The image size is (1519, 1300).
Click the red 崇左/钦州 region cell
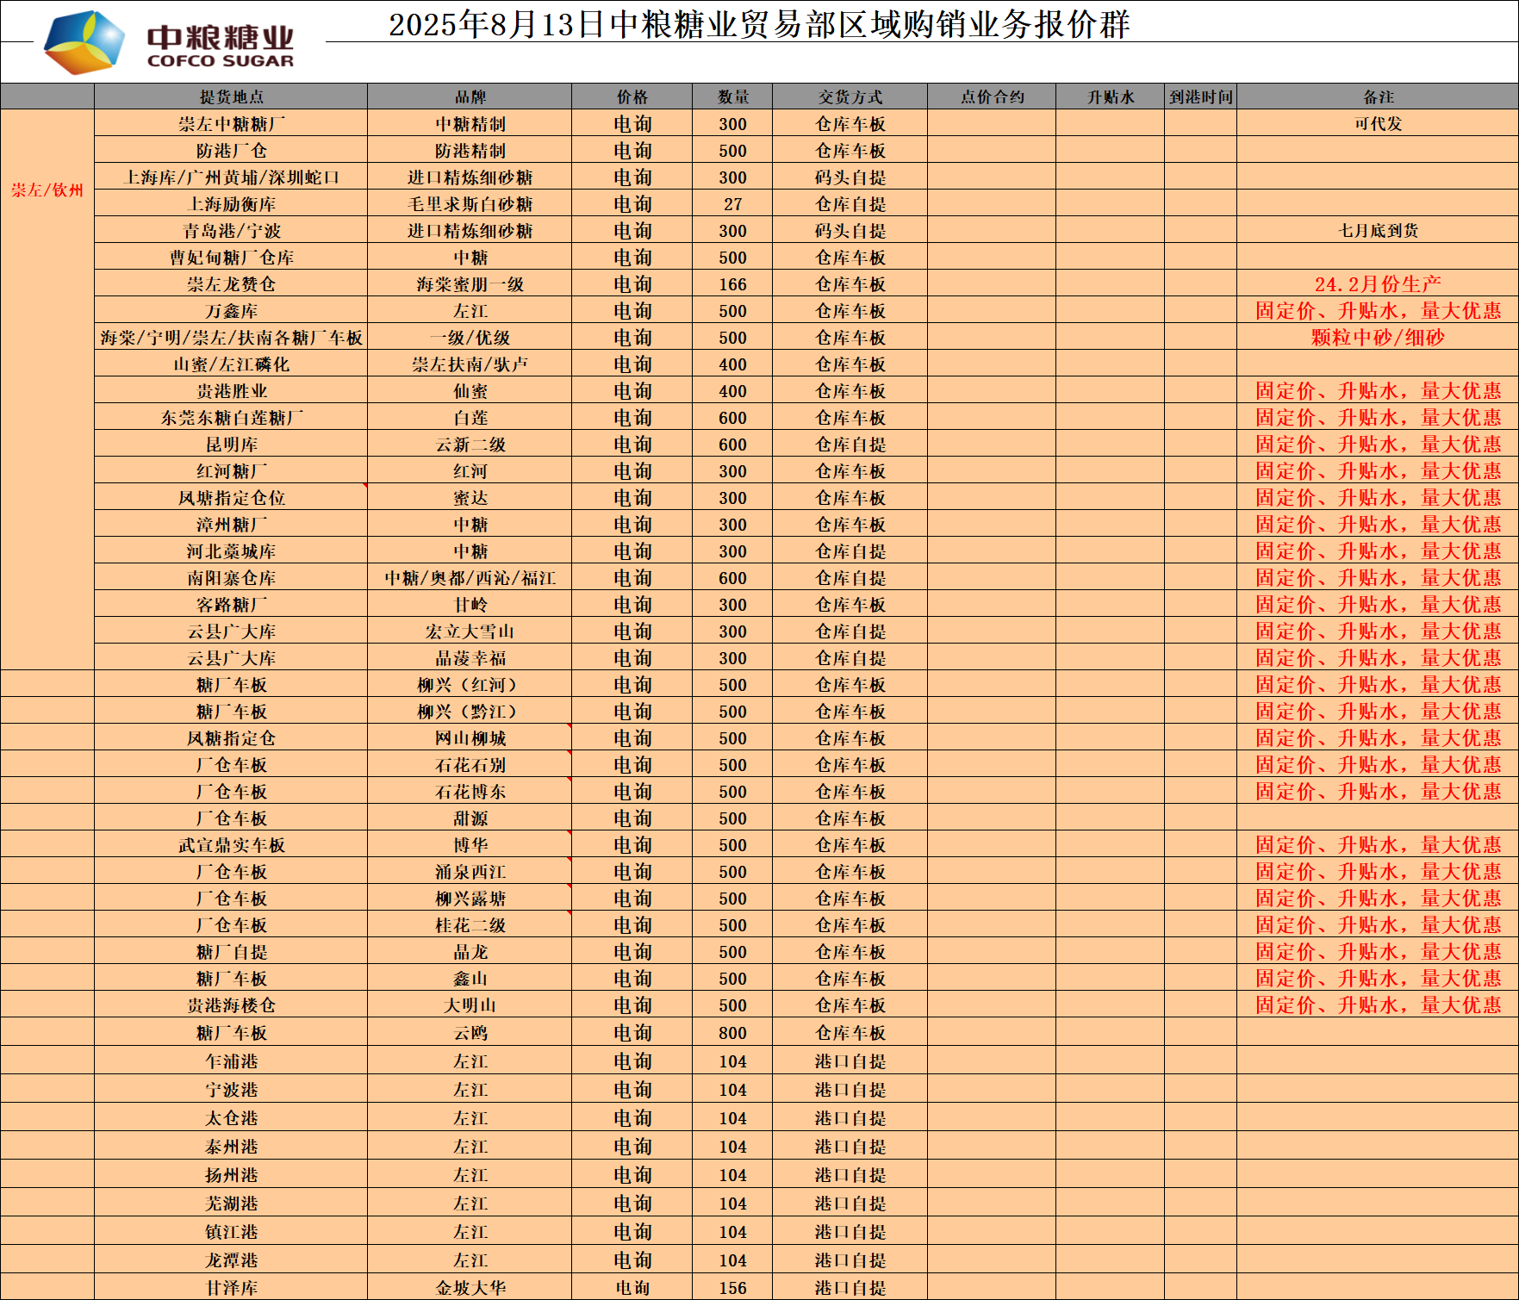(x=47, y=190)
